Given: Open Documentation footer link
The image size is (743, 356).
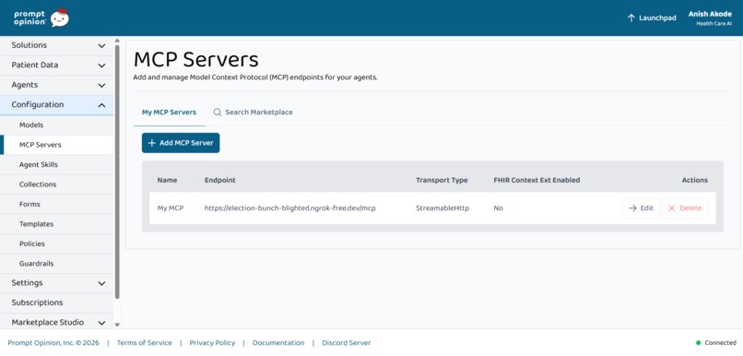Looking at the screenshot, I should point(278,343).
